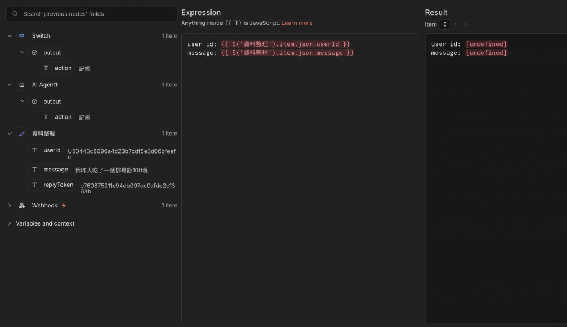Select the userId field pill
The image size is (567, 327).
pos(47,150)
